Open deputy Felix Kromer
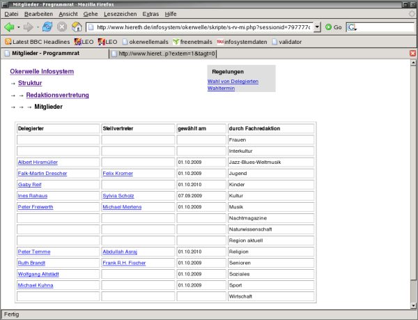Image resolution: width=418 pixels, height=320 pixels. tap(118, 174)
